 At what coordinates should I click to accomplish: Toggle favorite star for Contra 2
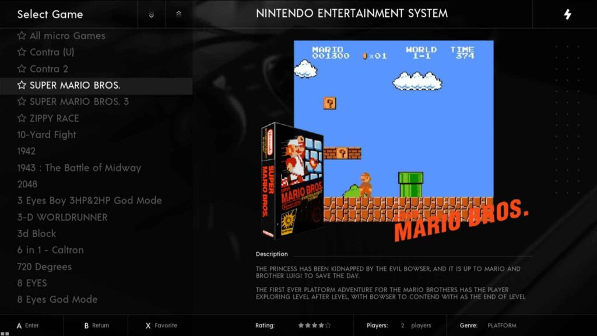coord(22,69)
